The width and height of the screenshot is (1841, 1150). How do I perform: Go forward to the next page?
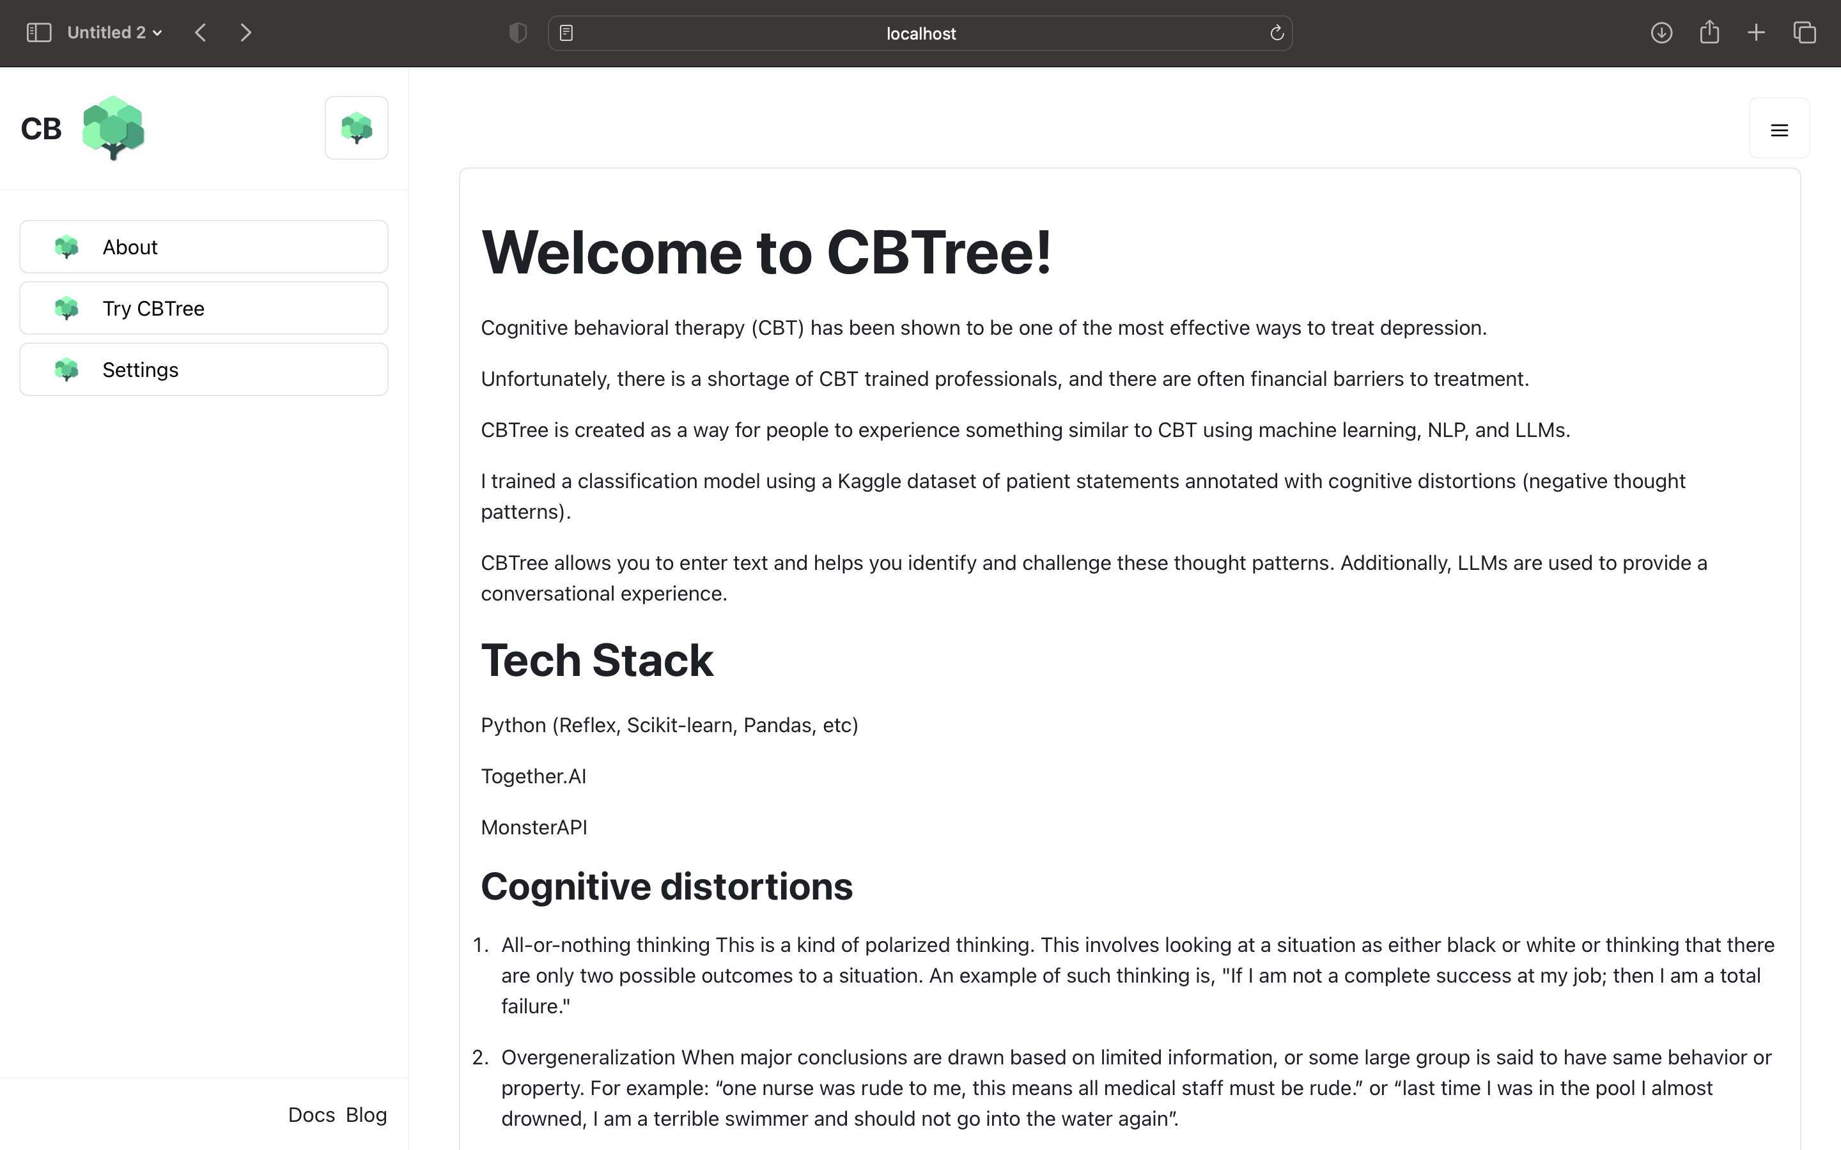pos(245,33)
